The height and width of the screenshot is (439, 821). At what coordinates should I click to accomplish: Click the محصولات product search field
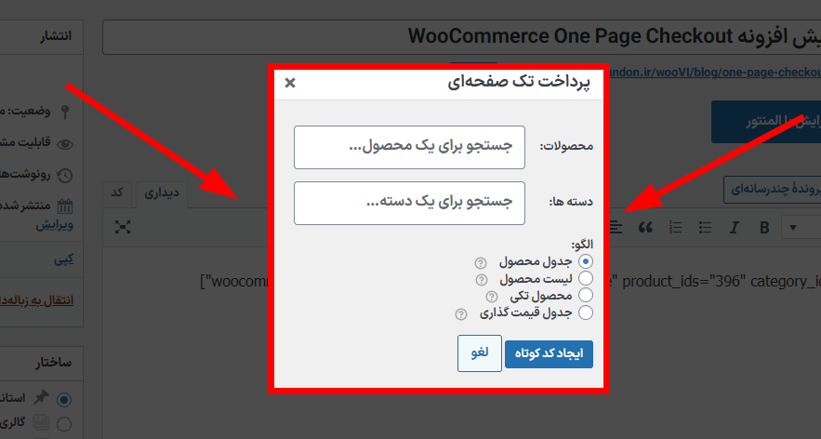point(409,147)
